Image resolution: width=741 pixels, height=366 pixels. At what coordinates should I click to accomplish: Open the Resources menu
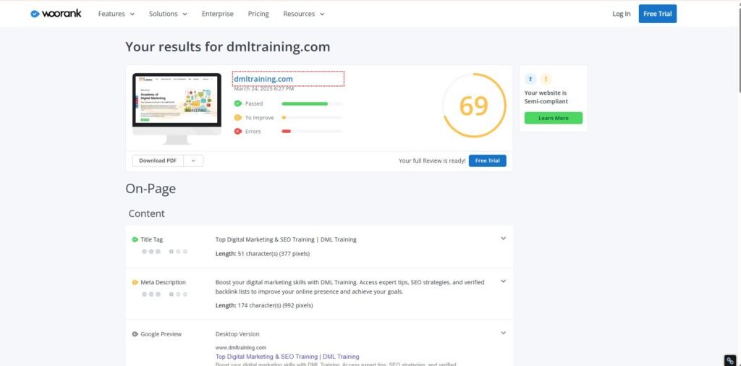pos(304,14)
